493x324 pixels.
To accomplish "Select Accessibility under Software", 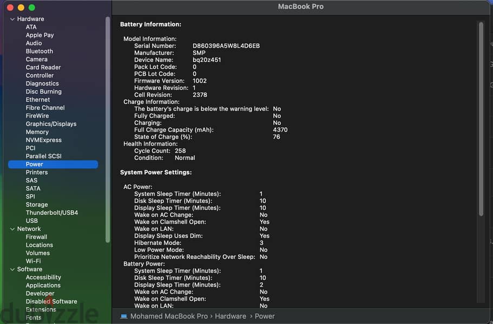I will click(43, 277).
